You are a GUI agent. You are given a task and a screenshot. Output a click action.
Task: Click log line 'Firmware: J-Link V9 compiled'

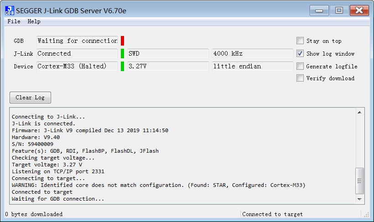tap(90, 130)
